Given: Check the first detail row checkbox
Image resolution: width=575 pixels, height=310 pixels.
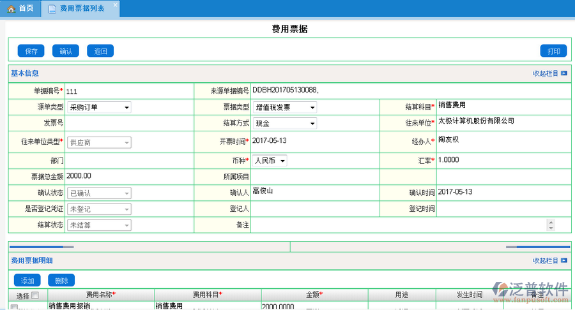Looking at the screenshot, I should point(14,307).
